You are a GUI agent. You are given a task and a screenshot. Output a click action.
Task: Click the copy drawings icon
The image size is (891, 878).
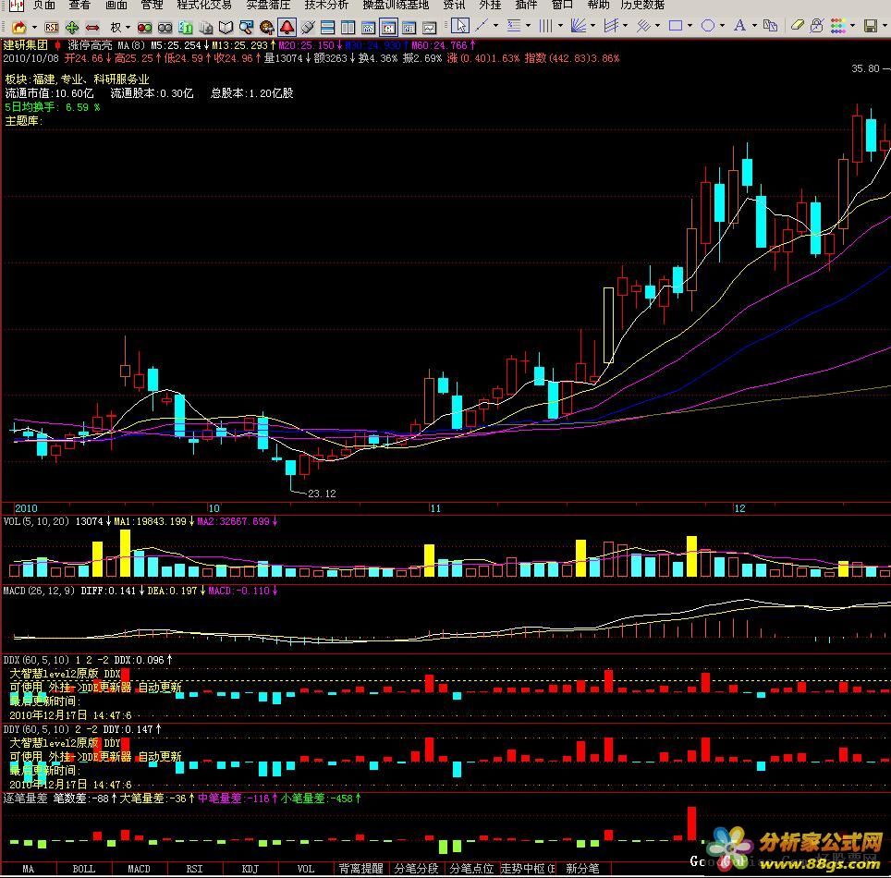[x=771, y=26]
